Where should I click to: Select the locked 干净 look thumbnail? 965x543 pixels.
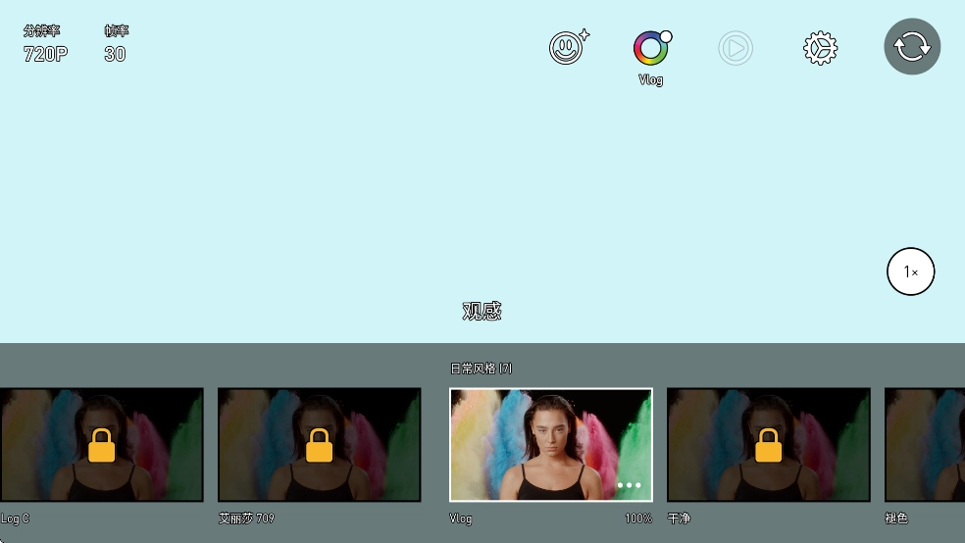768,444
